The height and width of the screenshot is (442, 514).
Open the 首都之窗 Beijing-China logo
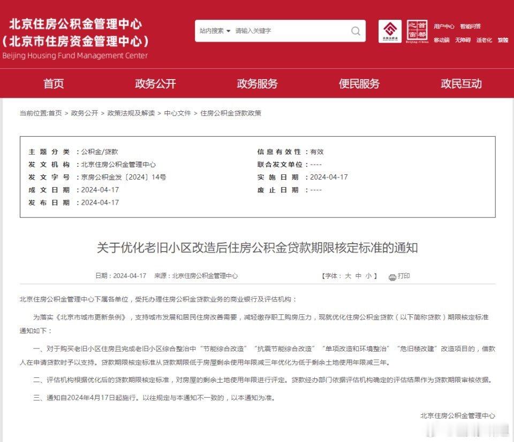click(417, 32)
